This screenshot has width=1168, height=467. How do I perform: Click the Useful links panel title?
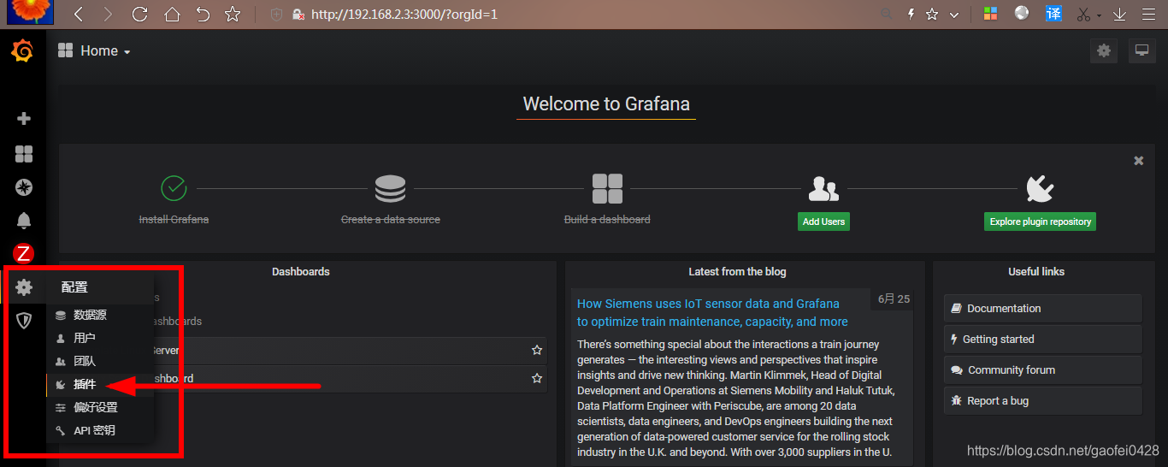tap(1036, 272)
